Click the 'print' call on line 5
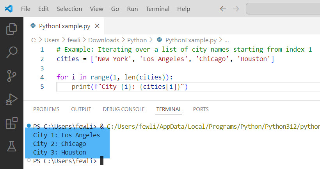The height and width of the screenshot is (169, 320). (81, 87)
